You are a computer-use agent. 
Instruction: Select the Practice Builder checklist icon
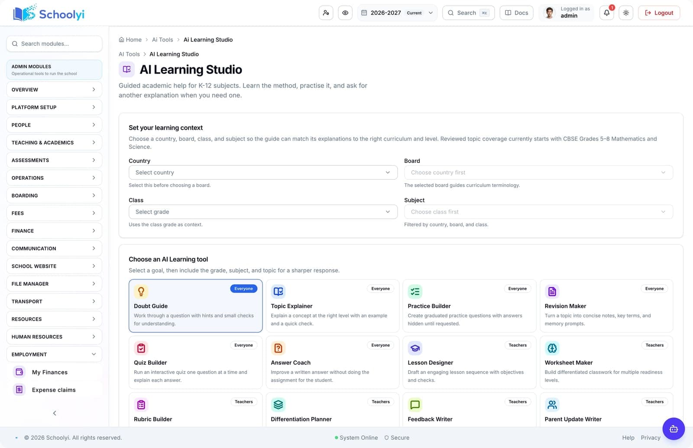[415, 292]
